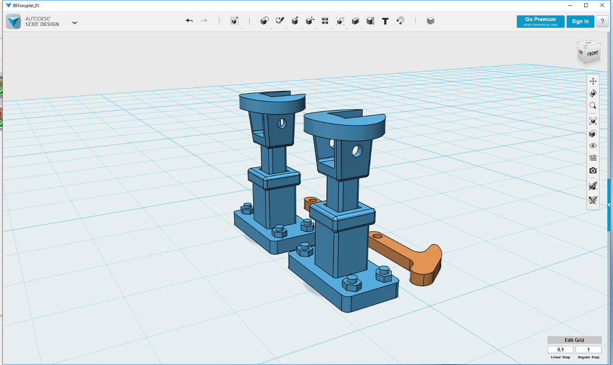The height and width of the screenshot is (365, 613).
Task: Activate the Snap magnet tool
Action: click(400, 21)
